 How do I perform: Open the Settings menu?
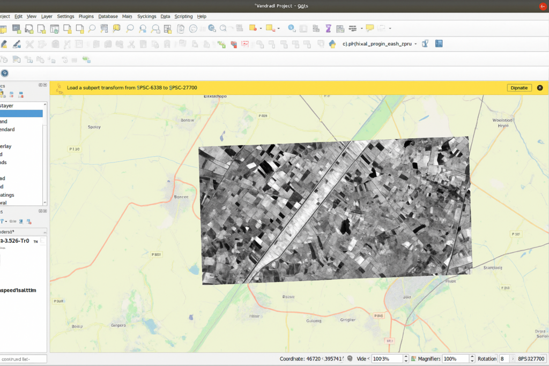(x=65, y=17)
